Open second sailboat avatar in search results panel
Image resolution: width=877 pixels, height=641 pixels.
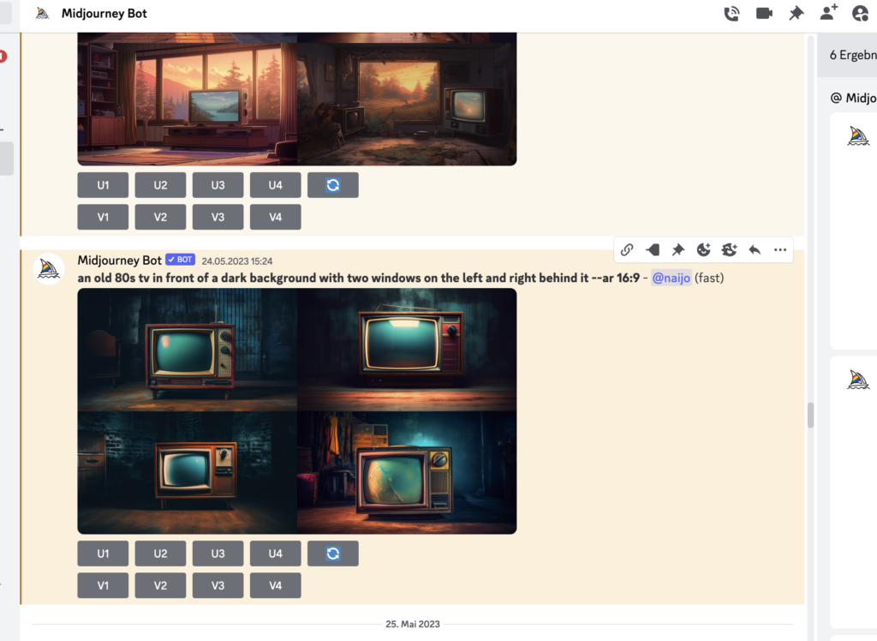[858, 380]
